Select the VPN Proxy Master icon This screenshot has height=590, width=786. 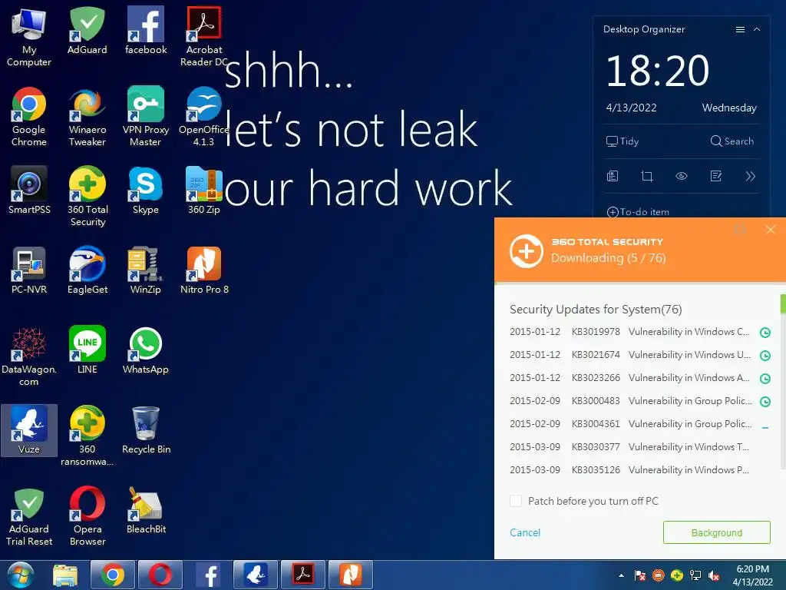coord(145,117)
